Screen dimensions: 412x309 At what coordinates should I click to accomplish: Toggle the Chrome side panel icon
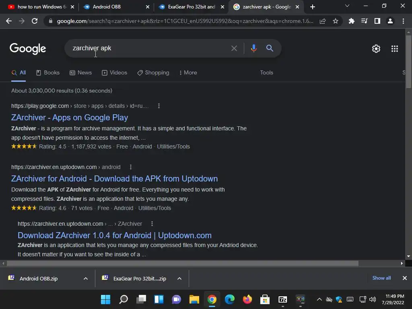pyautogui.click(x=377, y=21)
